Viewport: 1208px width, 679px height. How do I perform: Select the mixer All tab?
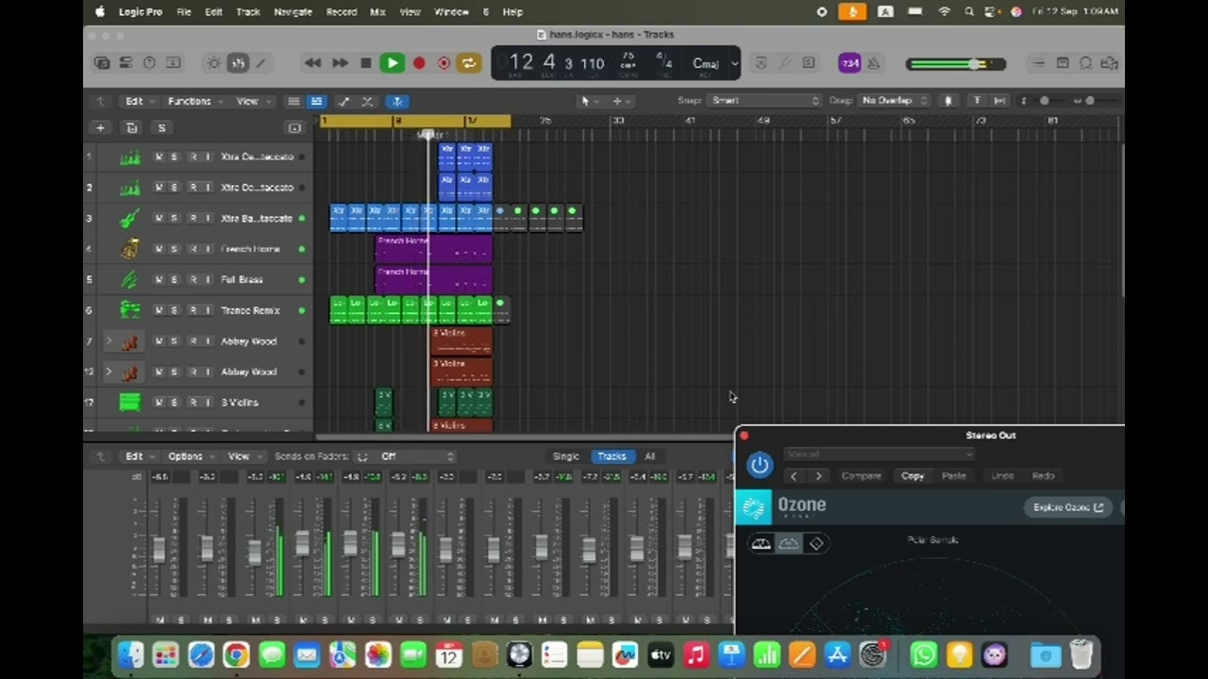click(649, 456)
